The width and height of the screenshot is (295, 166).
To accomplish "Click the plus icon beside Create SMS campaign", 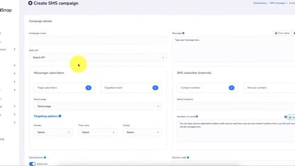I will pos(30,3).
